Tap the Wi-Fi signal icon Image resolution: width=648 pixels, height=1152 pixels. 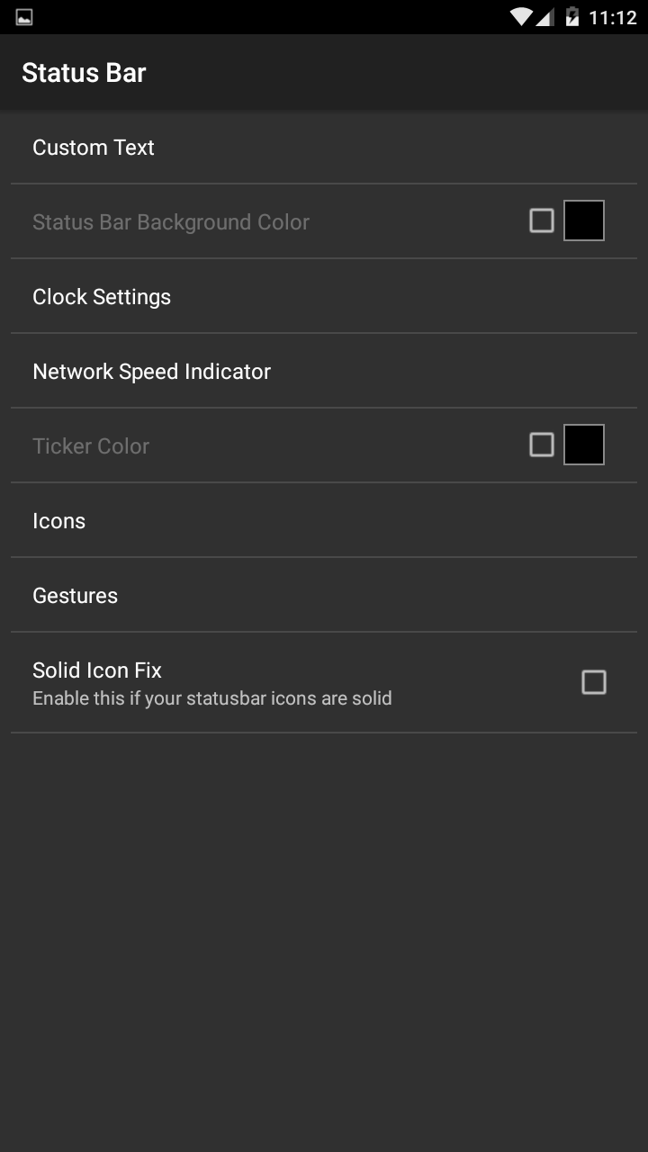click(x=520, y=17)
